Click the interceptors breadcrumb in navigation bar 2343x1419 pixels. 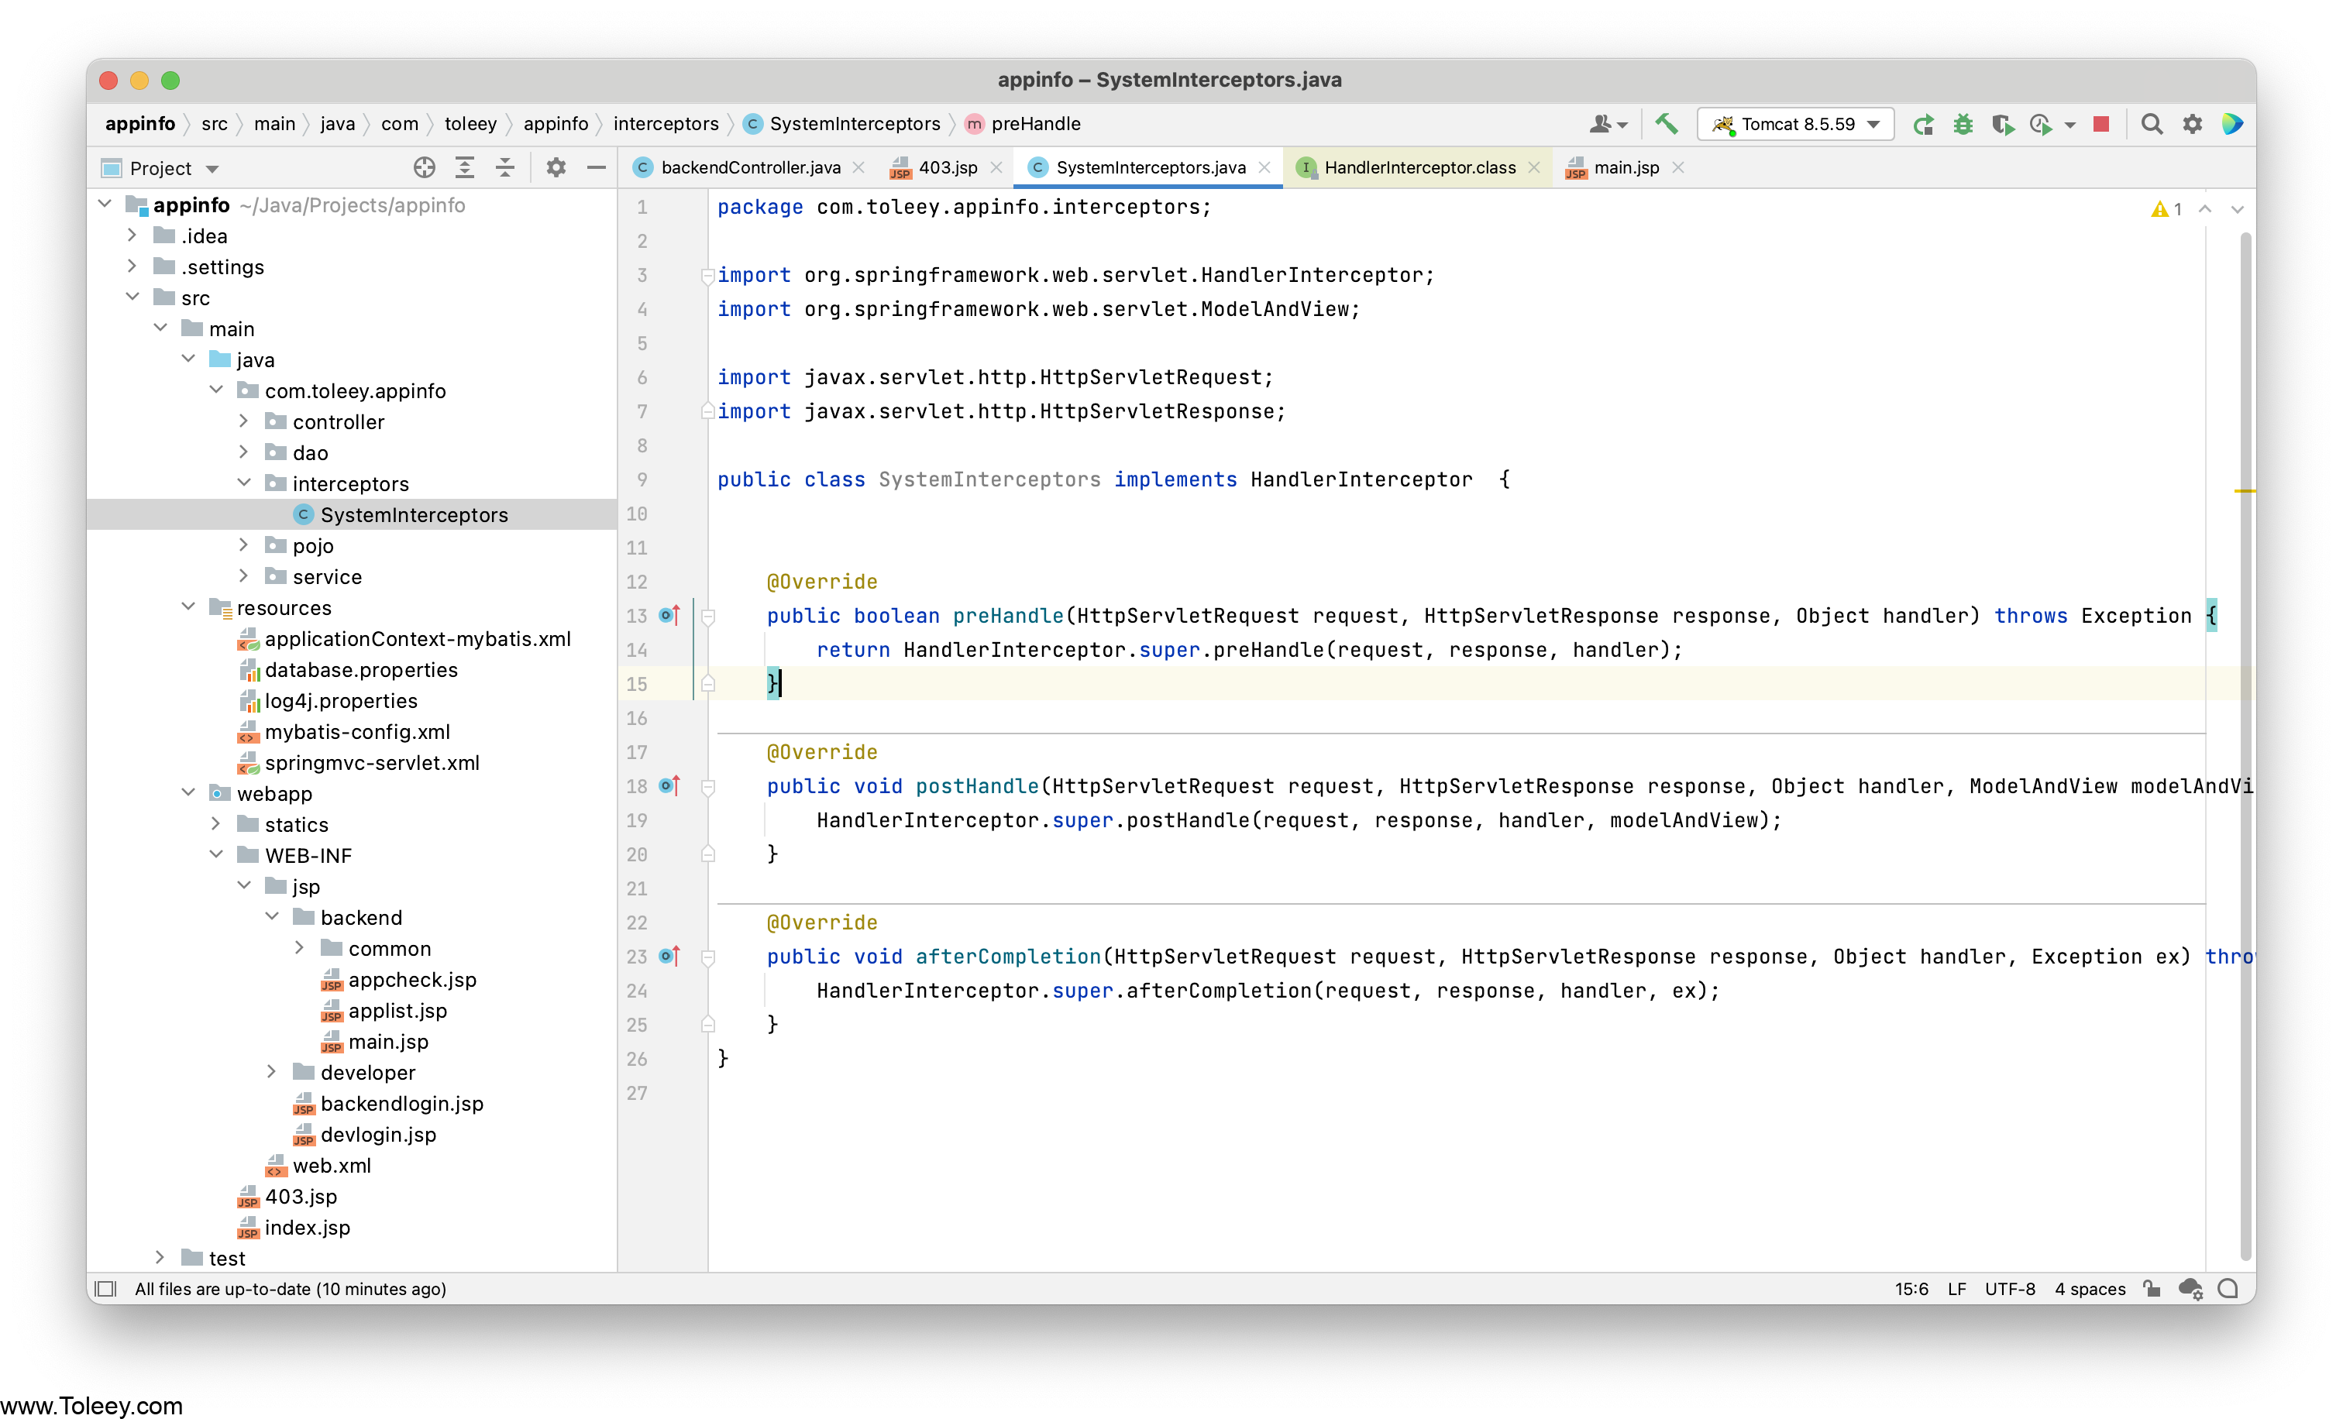tap(666, 125)
